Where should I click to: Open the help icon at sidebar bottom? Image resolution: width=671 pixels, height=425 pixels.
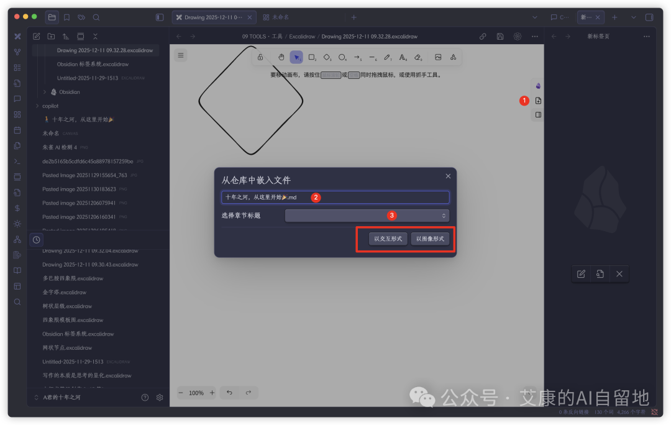(145, 397)
